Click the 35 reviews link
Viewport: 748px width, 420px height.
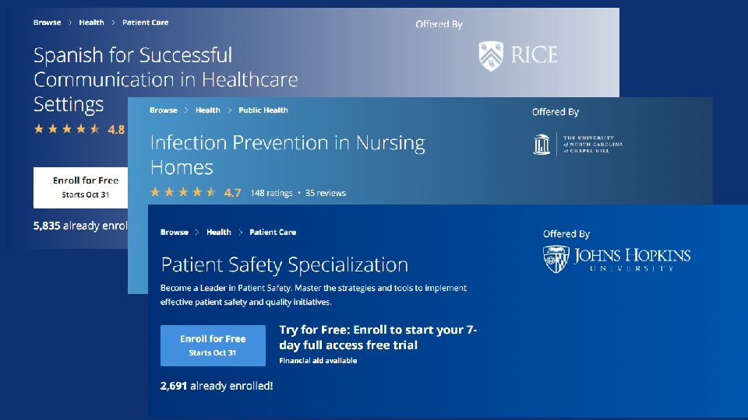pos(326,193)
